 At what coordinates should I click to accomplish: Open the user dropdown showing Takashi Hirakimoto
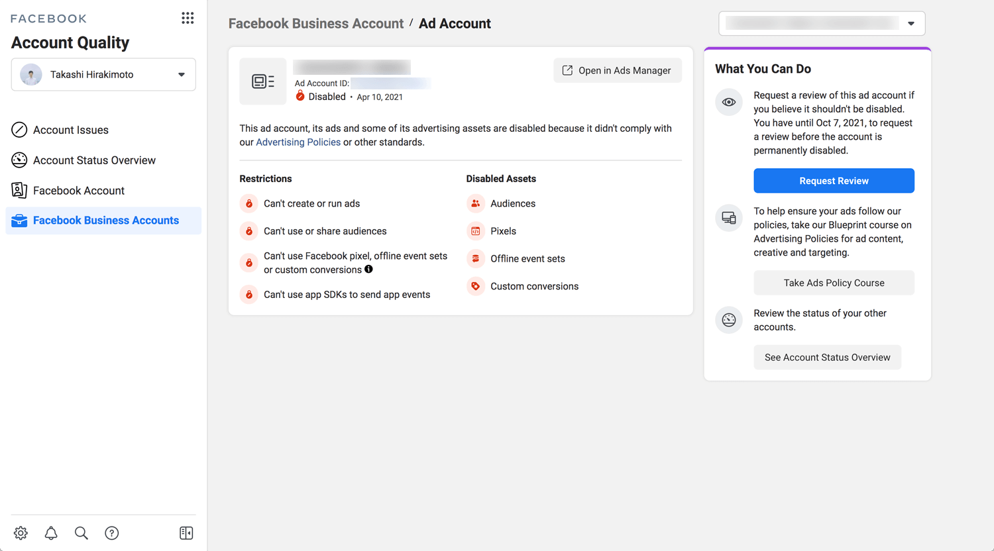tap(103, 74)
